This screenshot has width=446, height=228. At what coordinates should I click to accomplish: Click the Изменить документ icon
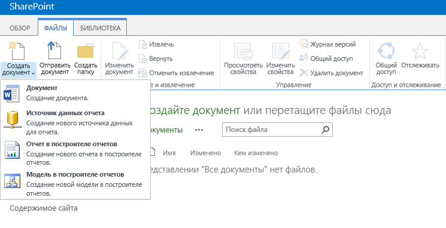click(x=120, y=51)
